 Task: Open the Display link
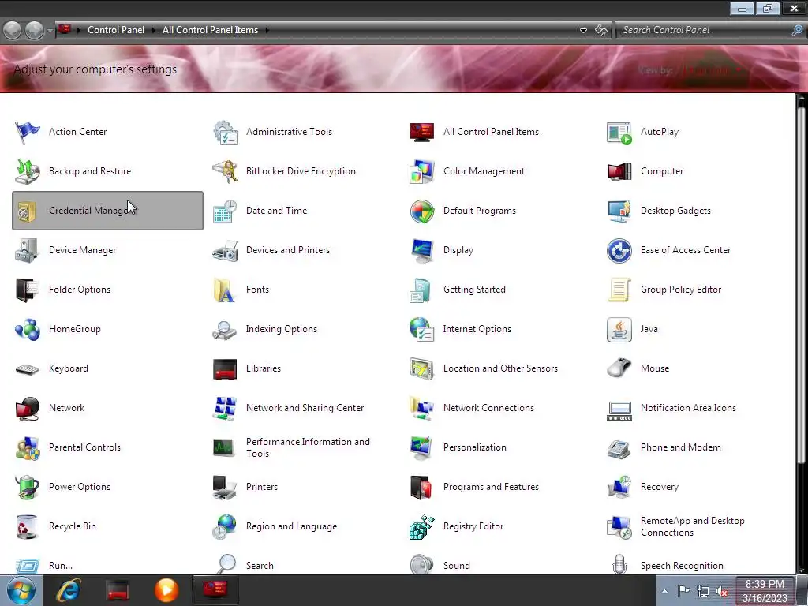tap(458, 250)
